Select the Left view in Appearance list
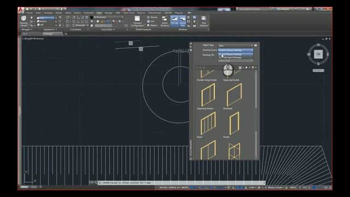350x197 pixels. pos(45,25)
